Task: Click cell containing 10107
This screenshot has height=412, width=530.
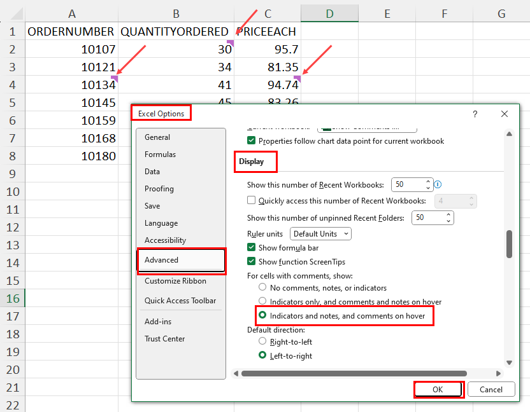Action: tap(71, 49)
